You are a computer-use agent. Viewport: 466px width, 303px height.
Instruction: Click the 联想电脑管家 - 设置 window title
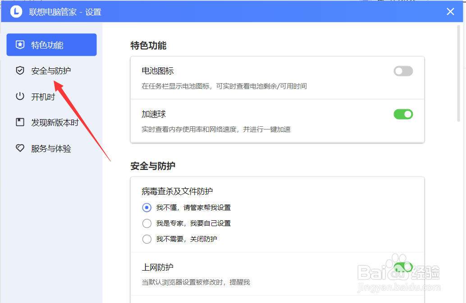[x=65, y=12]
